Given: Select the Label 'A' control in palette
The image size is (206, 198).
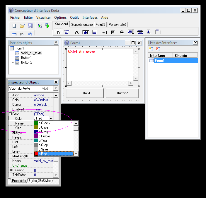Looking at the screenshot, I should tap(76, 32).
